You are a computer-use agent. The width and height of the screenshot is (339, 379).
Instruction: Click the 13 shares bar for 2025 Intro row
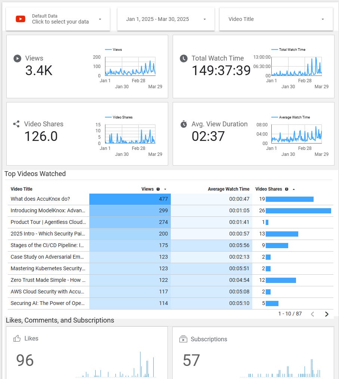(x=282, y=234)
